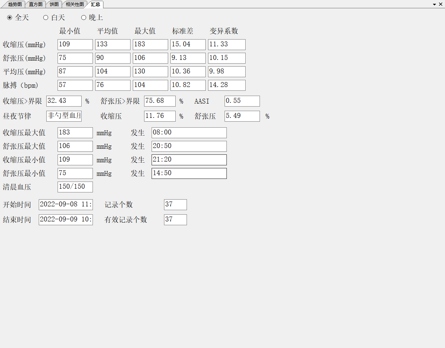This screenshot has width=445, height=348.
Task: Click the AASI value field
Action: pyautogui.click(x=242, y=101)
